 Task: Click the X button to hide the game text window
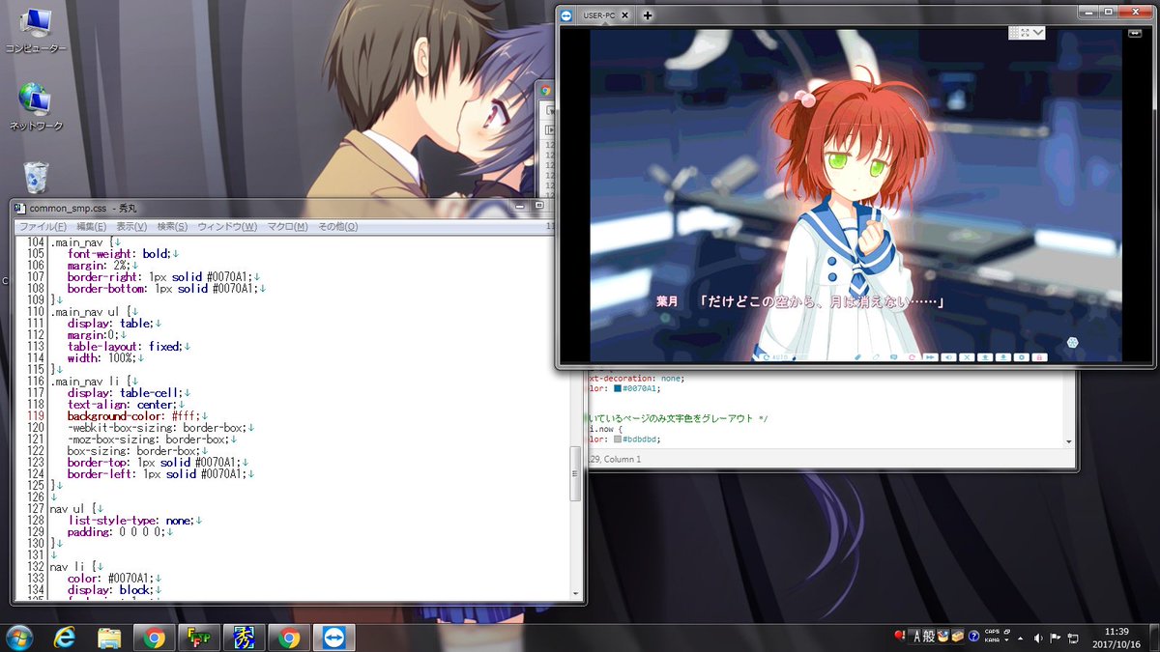pos(967,357)
